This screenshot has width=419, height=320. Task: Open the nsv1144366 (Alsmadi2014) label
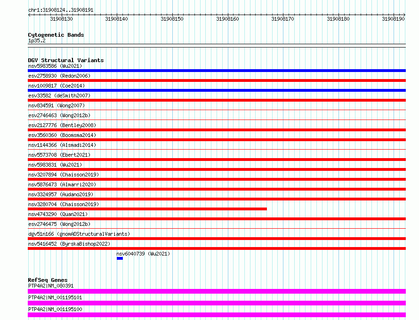62,145
